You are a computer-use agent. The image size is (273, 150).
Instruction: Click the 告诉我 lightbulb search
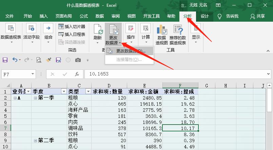point(228,16)
